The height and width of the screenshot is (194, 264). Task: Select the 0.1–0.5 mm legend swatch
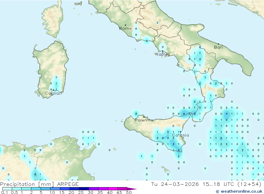click(x=7, y=189)
